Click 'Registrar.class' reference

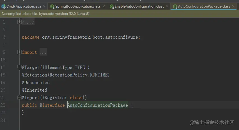pos(63,97)
